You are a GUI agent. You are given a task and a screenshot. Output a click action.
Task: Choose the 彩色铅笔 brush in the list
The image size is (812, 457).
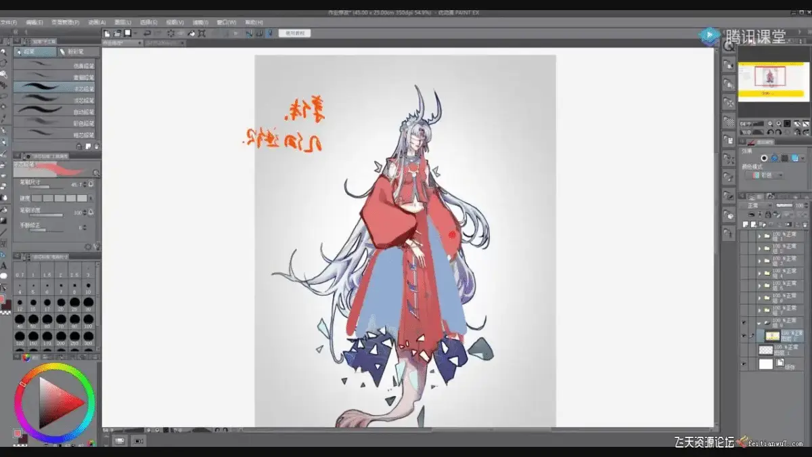point(55,123)
